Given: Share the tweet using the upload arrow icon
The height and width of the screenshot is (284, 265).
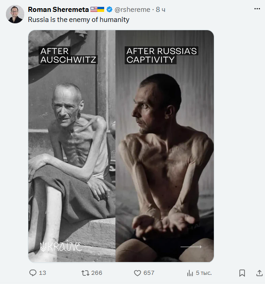Looking at the screenshot, I should tap(260, 273).
